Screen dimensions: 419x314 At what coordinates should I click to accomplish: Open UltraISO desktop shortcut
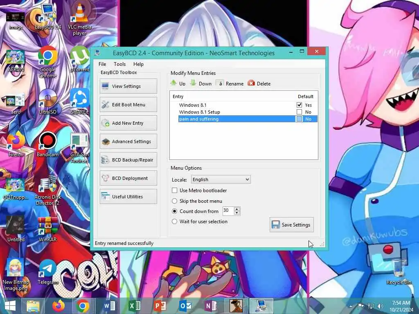[47, 102]
